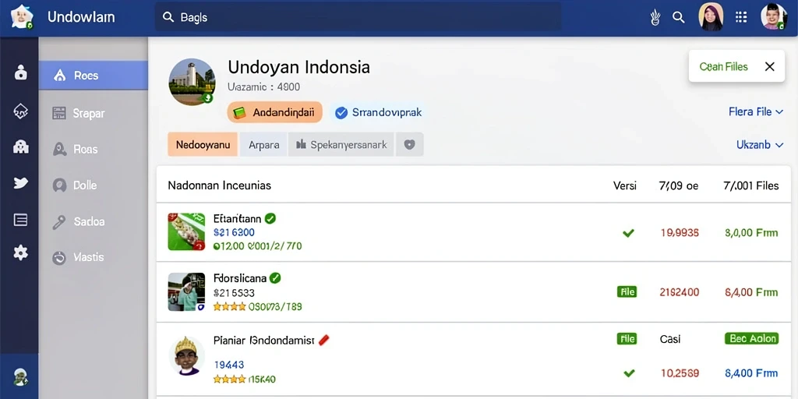
Task: Click the star rating in the Planiar row
Action: coord(230,379)
